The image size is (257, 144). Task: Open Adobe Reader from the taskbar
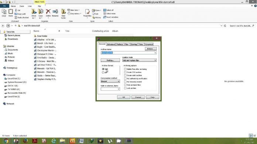tap(35, 141)
